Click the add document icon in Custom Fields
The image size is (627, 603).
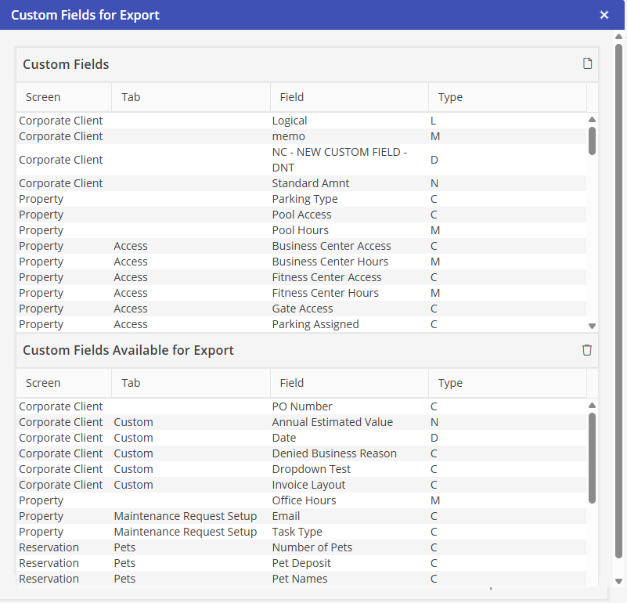pos(587,64)
